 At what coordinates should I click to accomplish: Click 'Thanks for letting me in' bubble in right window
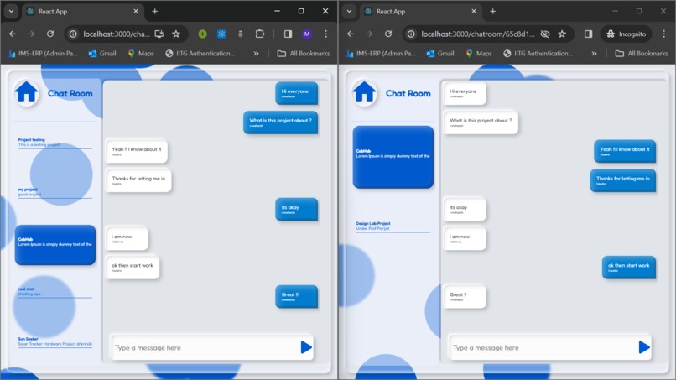[623, 180]
